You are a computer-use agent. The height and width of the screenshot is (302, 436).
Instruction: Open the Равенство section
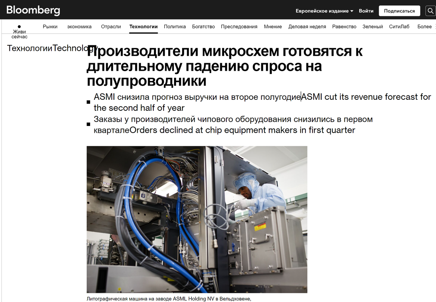(344, 26)
